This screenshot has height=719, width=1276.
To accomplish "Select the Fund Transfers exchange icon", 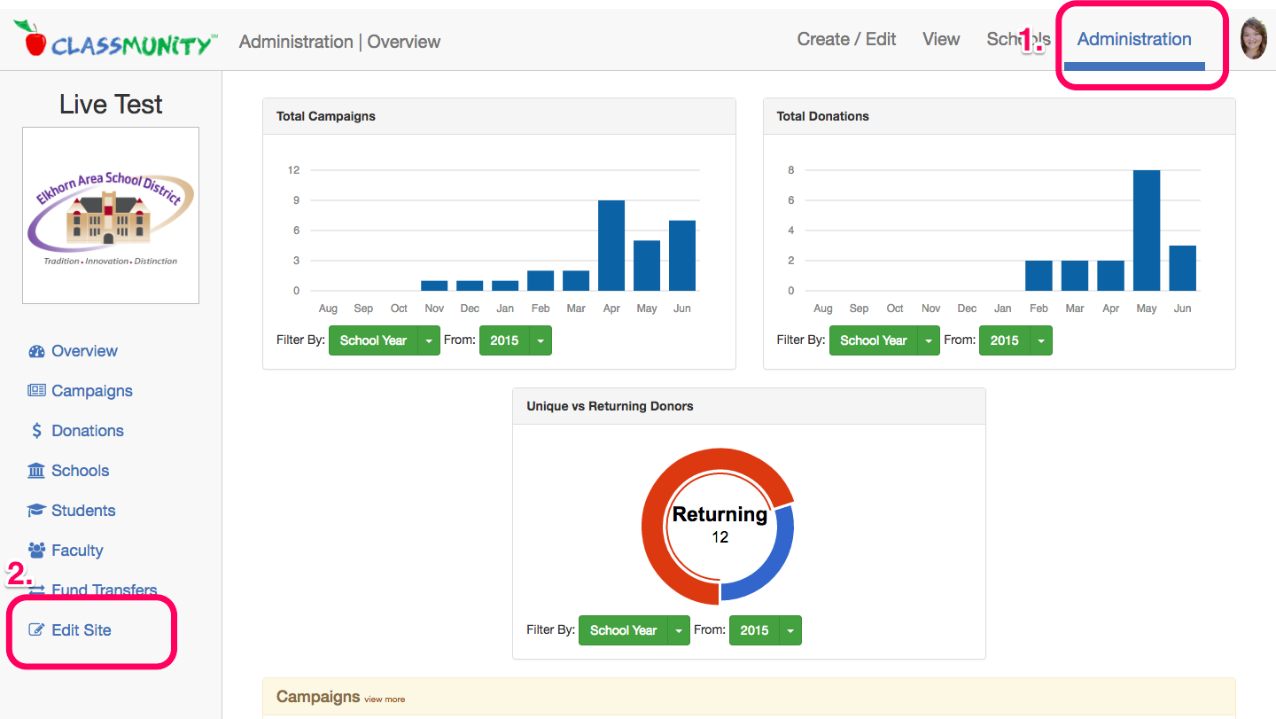I will pos(35,590).
